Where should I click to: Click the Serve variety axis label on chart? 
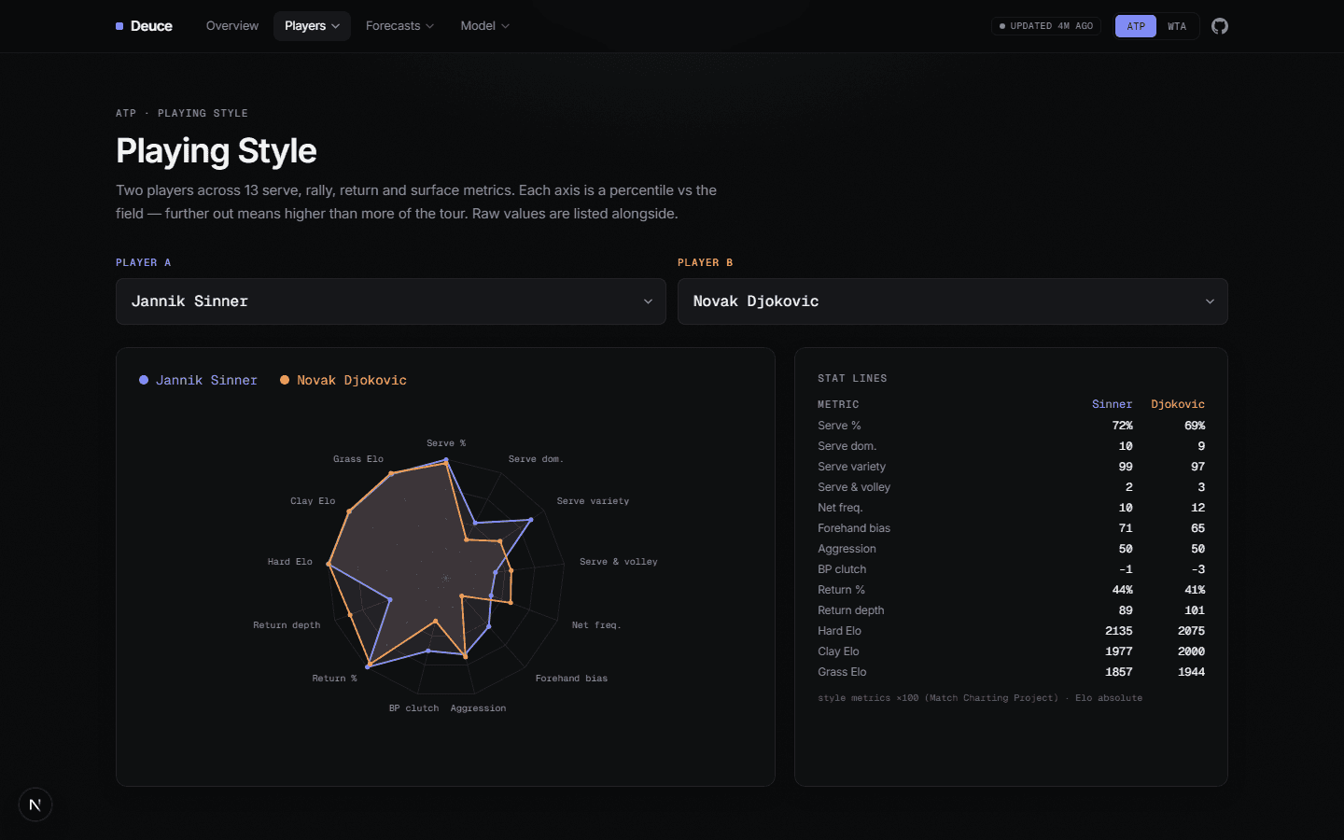coord(593,501)
